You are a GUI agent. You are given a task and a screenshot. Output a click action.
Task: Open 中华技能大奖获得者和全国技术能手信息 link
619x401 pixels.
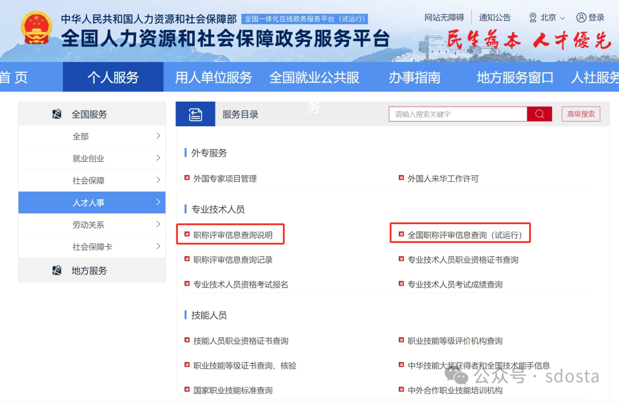click(479, 365)
